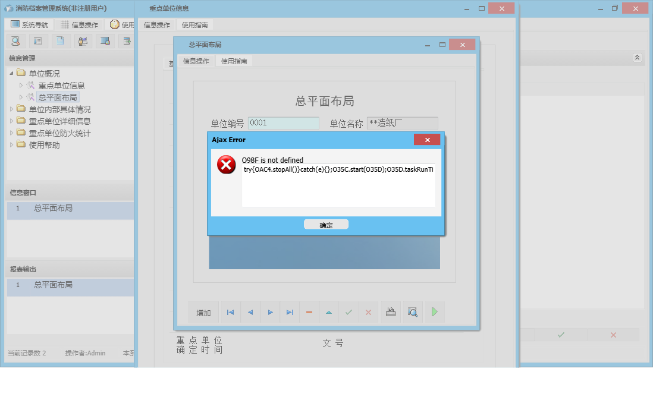Close the Ajax Error dialog
653x419 pixels.
point(427,140)
